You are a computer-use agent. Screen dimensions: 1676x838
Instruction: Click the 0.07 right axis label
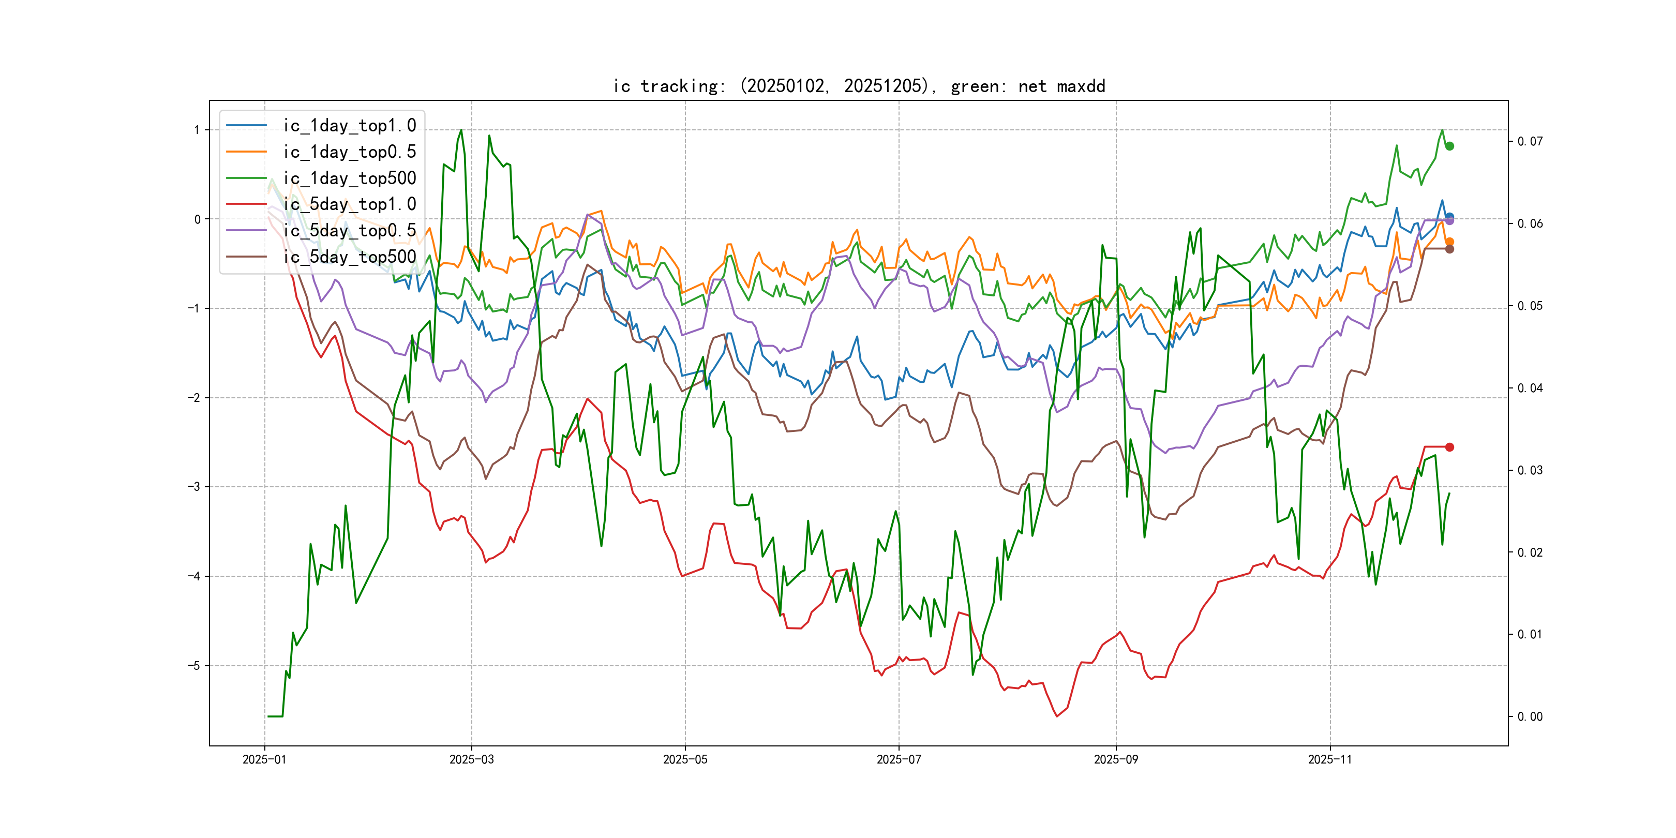[x=1530, y=141]
